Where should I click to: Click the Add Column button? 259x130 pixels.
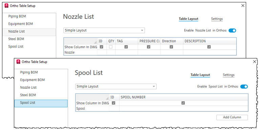coord(232,117)
